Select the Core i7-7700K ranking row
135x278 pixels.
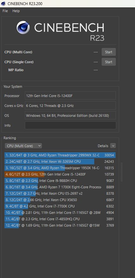point(60,206)
